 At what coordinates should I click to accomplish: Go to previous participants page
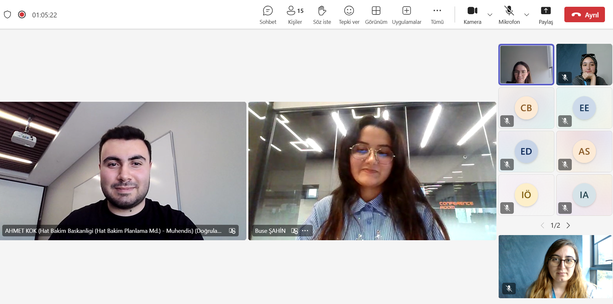[x=542, y=225]
